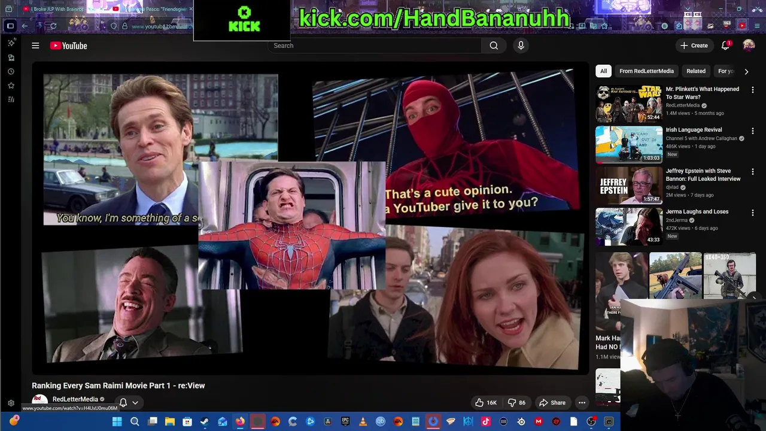
Task: Open Irish Language Revival video title
Action: click(x=694, y=130)
